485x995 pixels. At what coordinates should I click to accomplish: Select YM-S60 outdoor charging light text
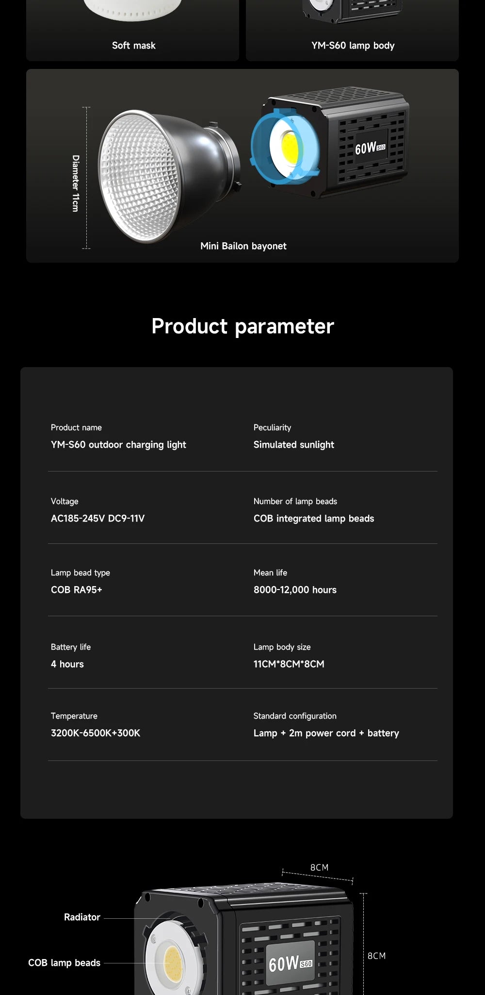[x=118, y=445]
